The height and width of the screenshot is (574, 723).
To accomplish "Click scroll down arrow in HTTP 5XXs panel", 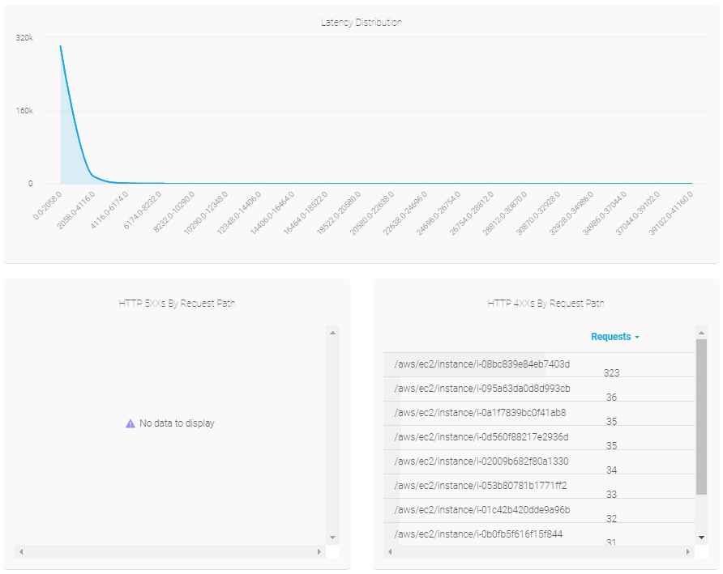I will click(x=332, y=538).
